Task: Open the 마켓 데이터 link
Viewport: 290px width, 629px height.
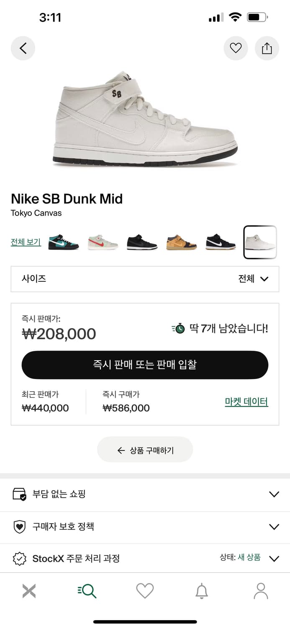Action: point(246,402)
